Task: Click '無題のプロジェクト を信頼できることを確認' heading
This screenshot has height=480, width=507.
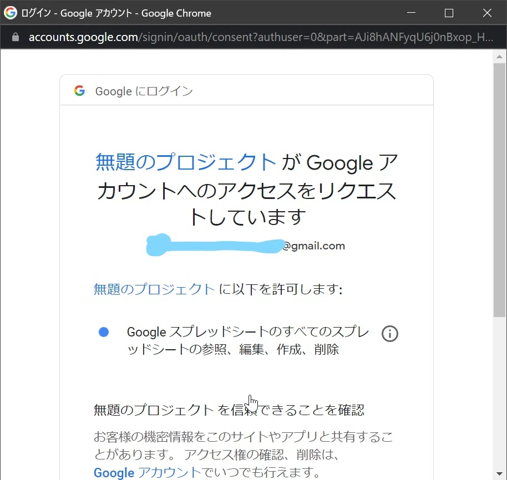Action: (x=229, y=410)
